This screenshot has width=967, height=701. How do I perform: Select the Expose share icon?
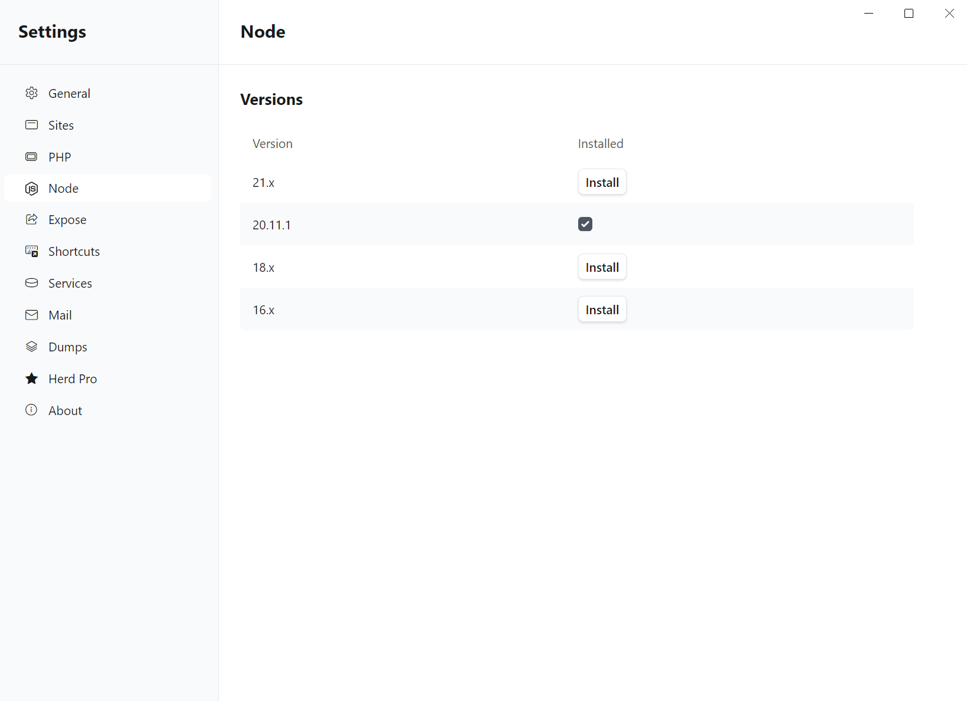(31, 219)
